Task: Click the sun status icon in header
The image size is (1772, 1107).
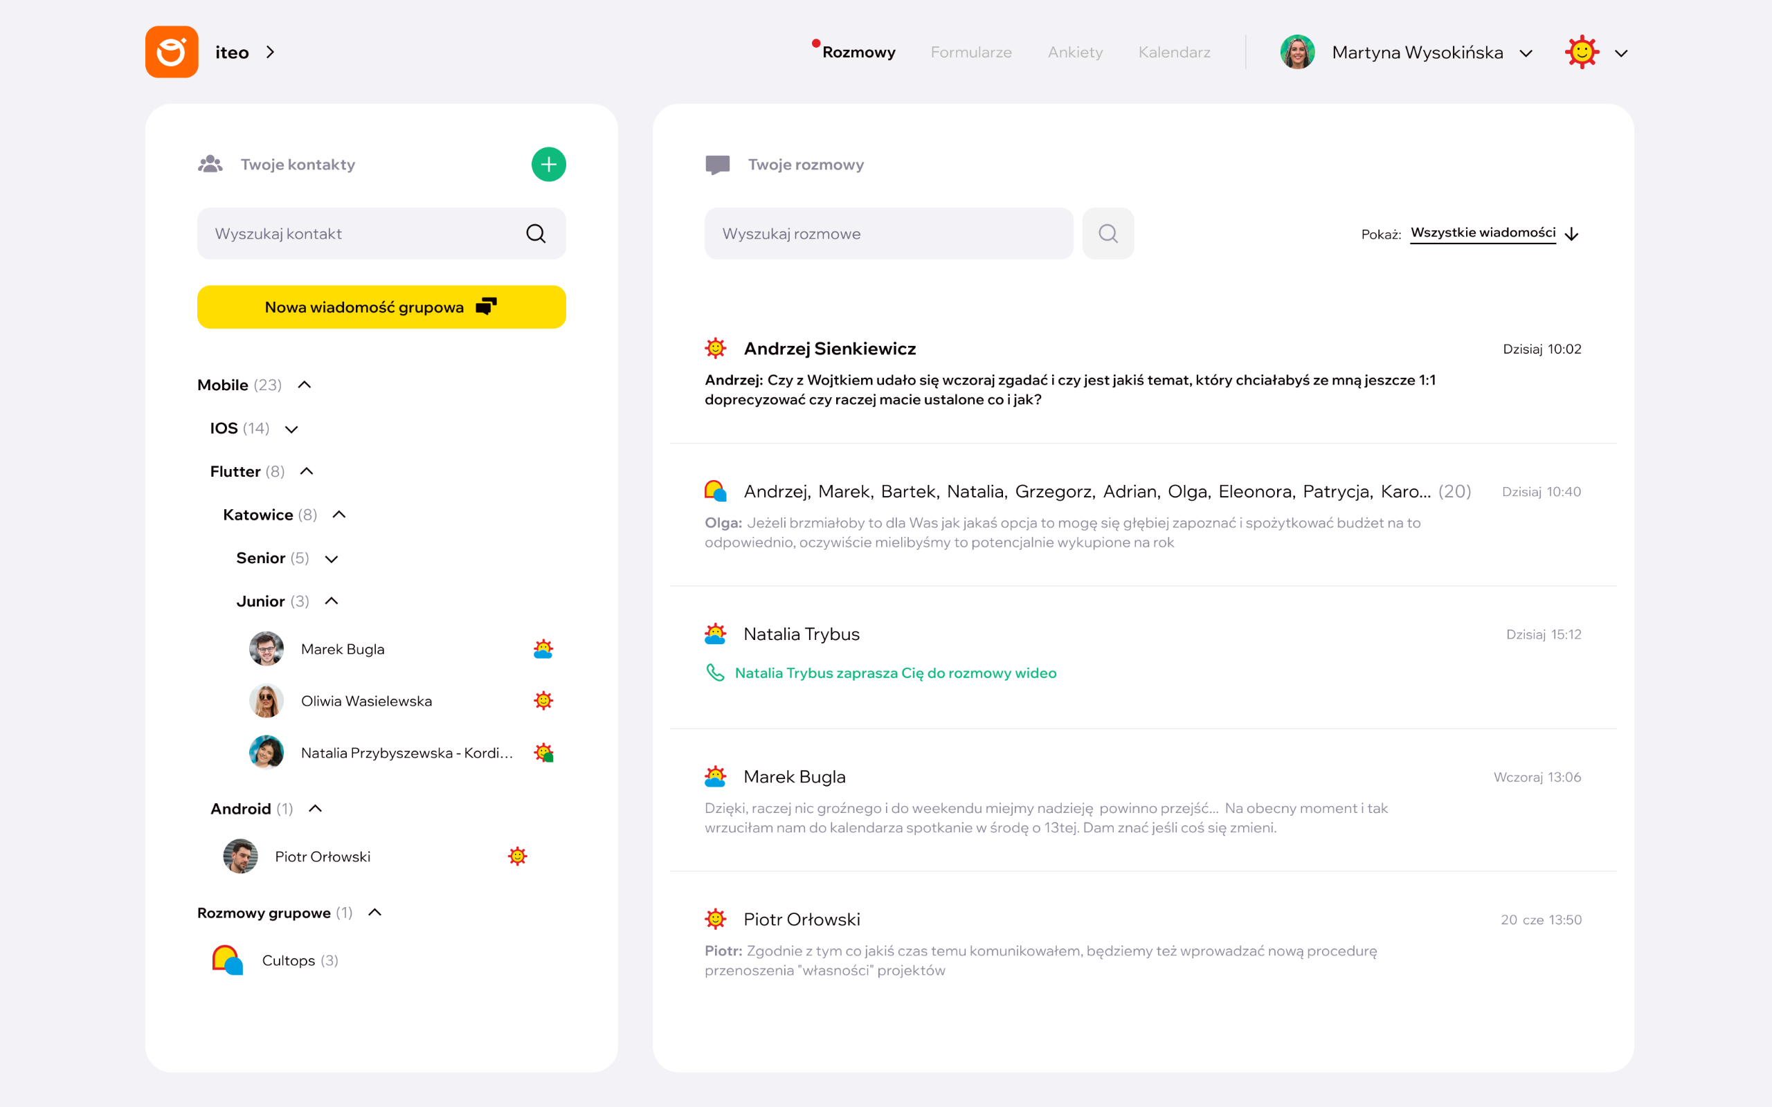Action: click(1582, 52)
